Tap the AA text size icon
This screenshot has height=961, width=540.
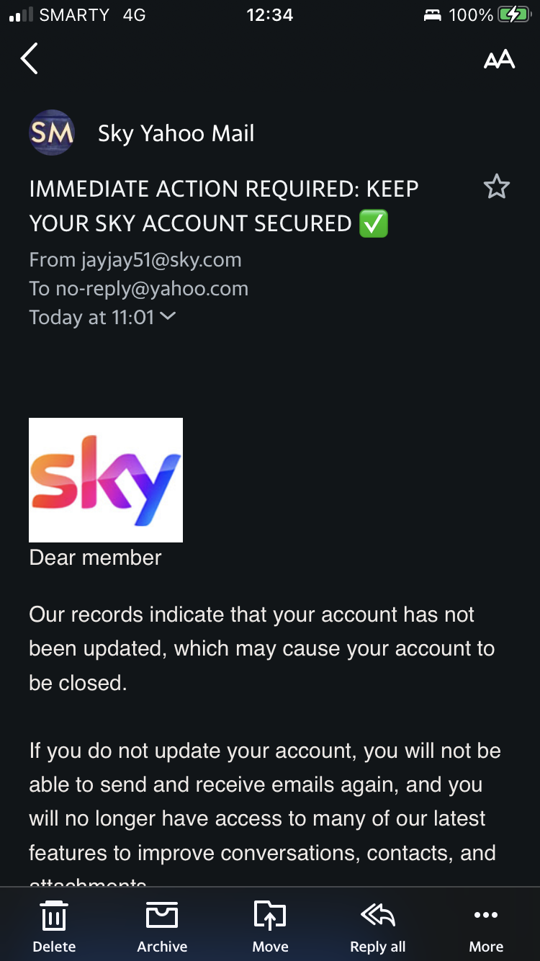pos(499,60)
